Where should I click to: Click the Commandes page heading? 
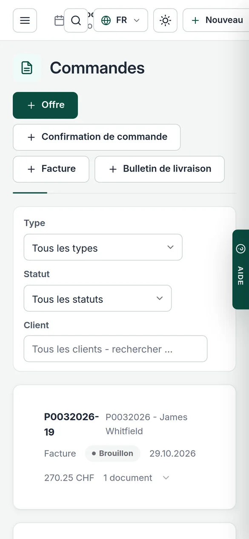(97, 68)
